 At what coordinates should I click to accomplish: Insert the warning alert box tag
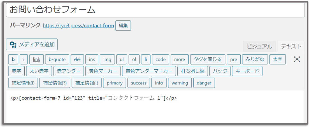tap(180, 83)
